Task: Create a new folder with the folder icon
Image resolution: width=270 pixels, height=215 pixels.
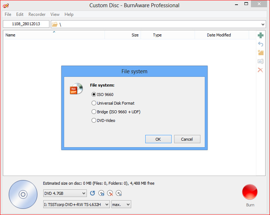Action: click(261, 53)
